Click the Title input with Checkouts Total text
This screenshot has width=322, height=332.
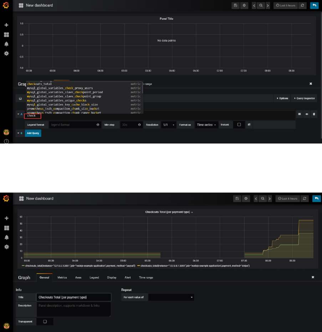point(73,297)
